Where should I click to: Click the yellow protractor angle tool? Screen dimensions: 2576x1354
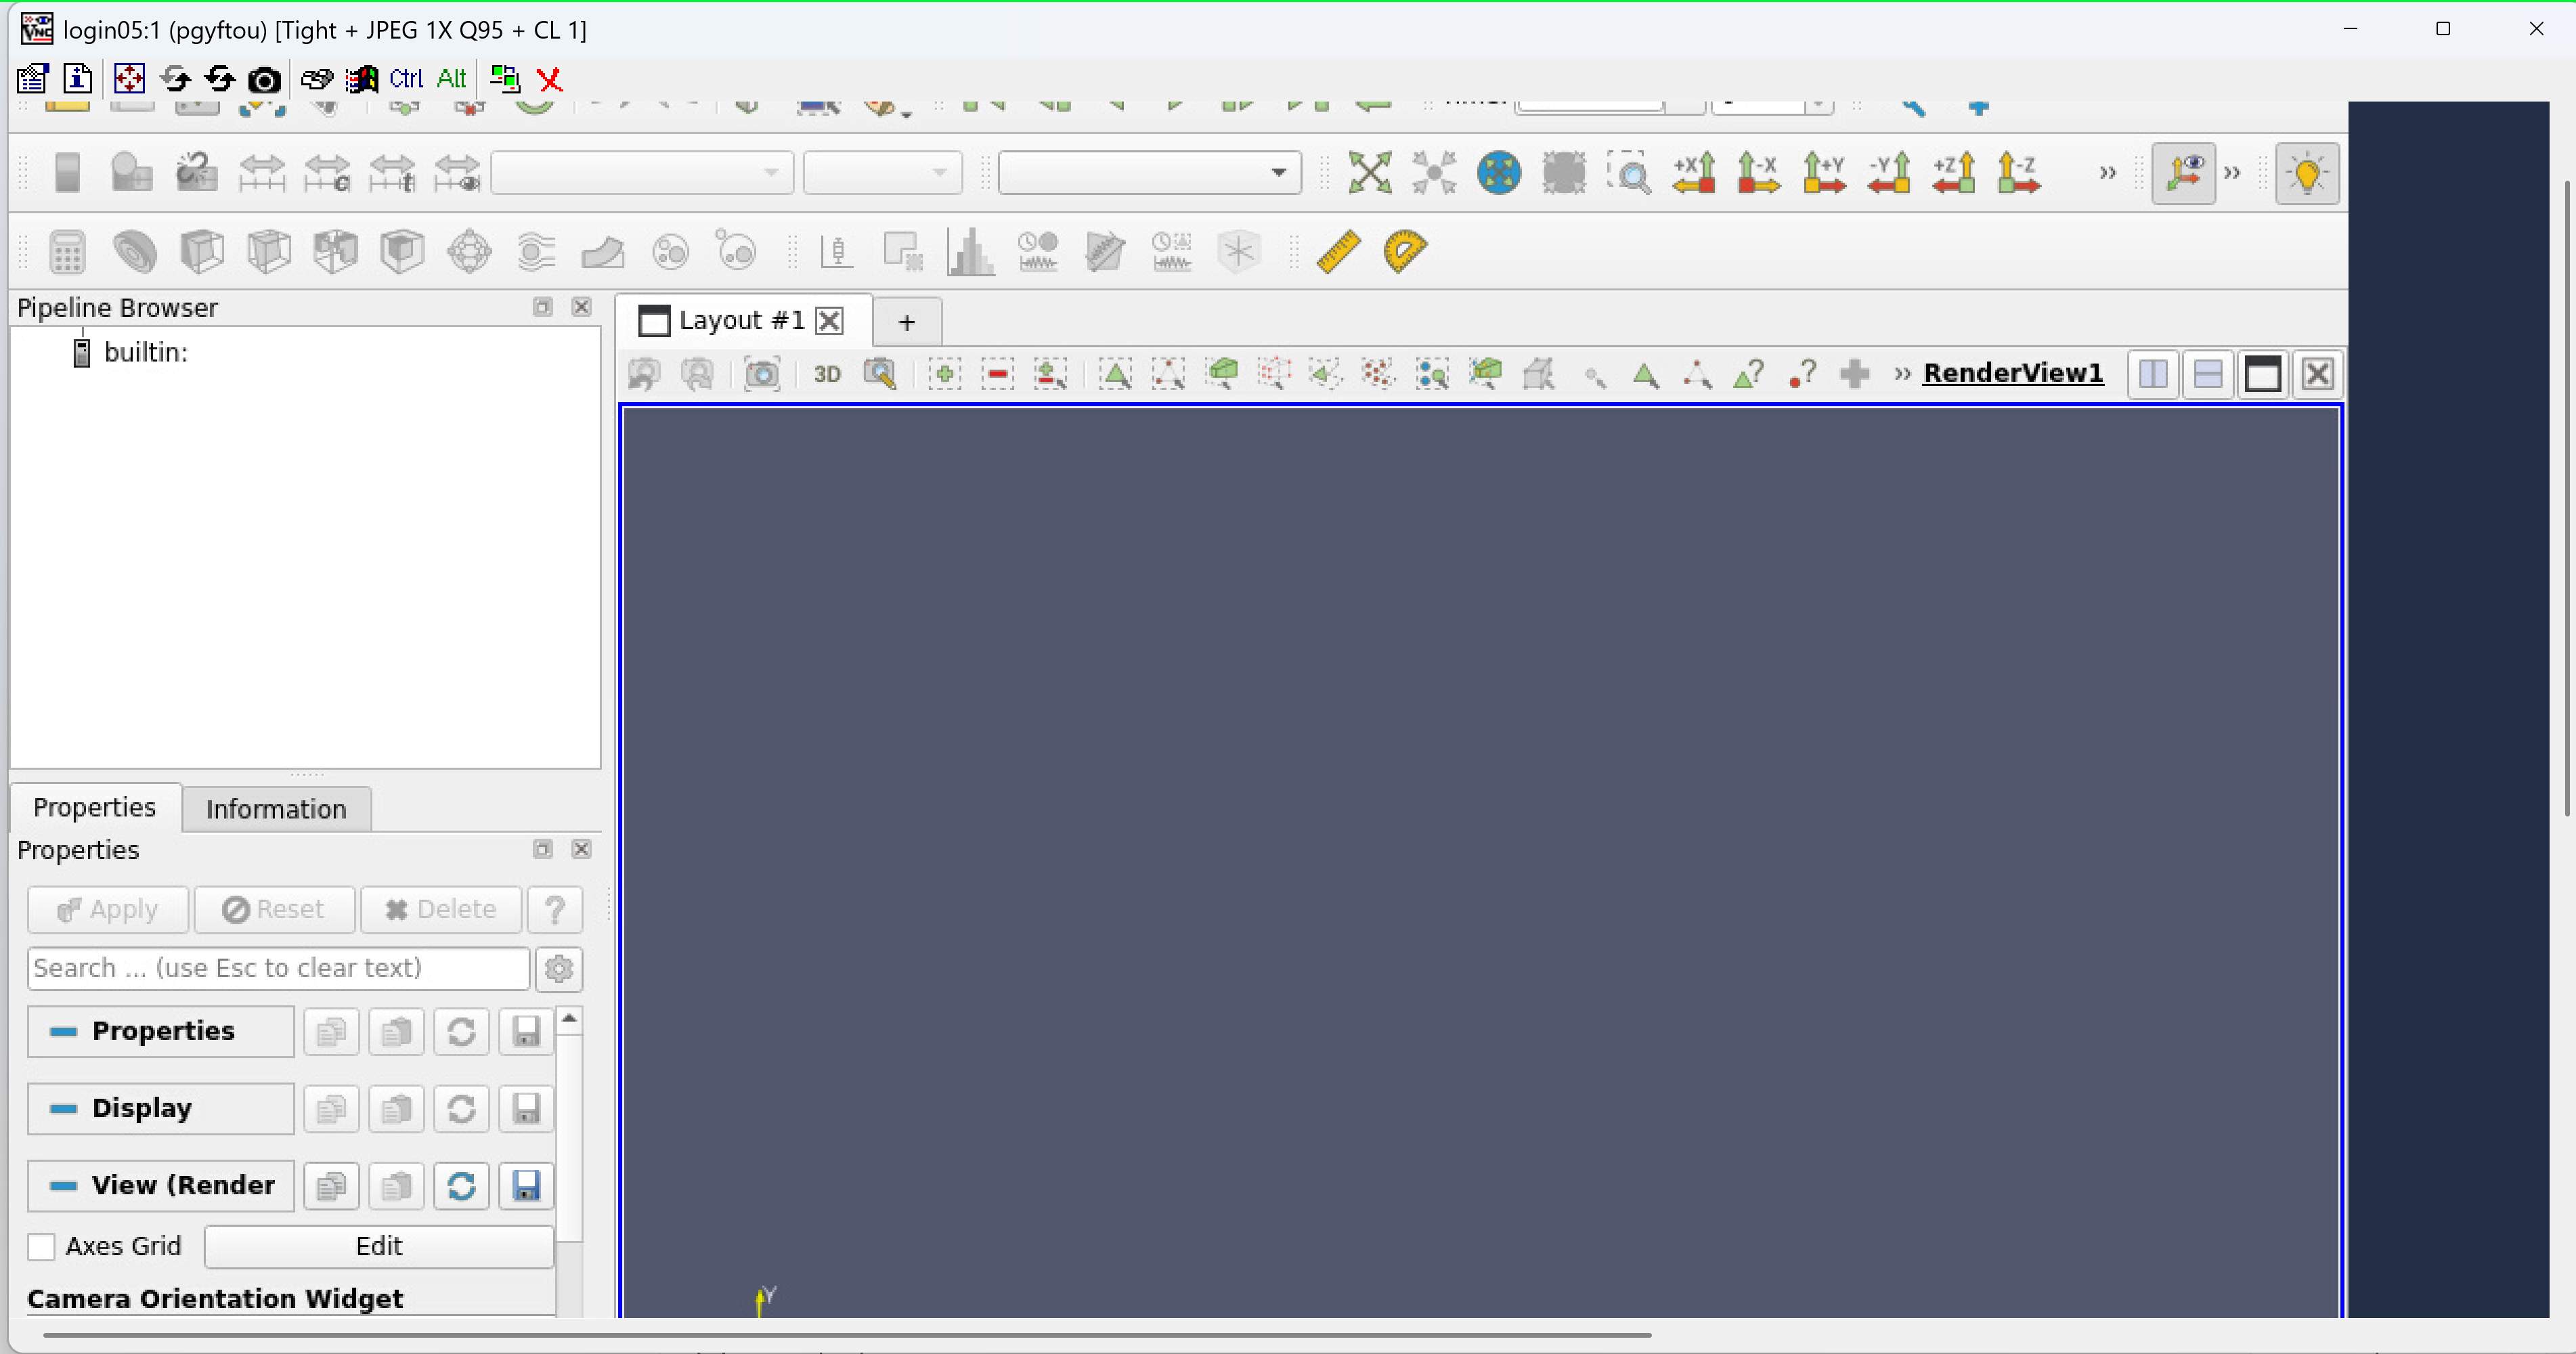(x=1404, y=251)
